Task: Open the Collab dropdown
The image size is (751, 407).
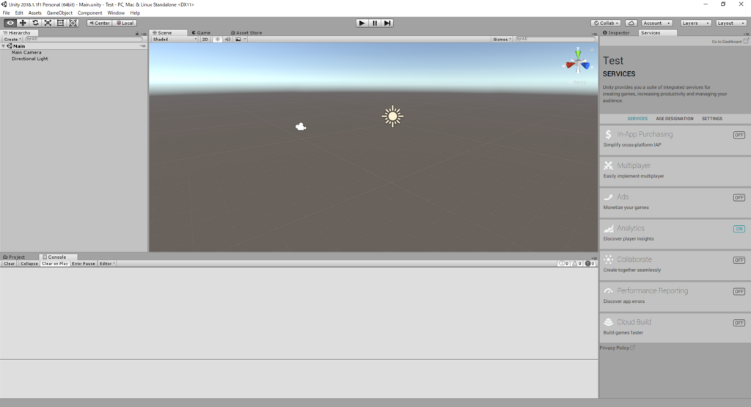Action: click(606, 23)
